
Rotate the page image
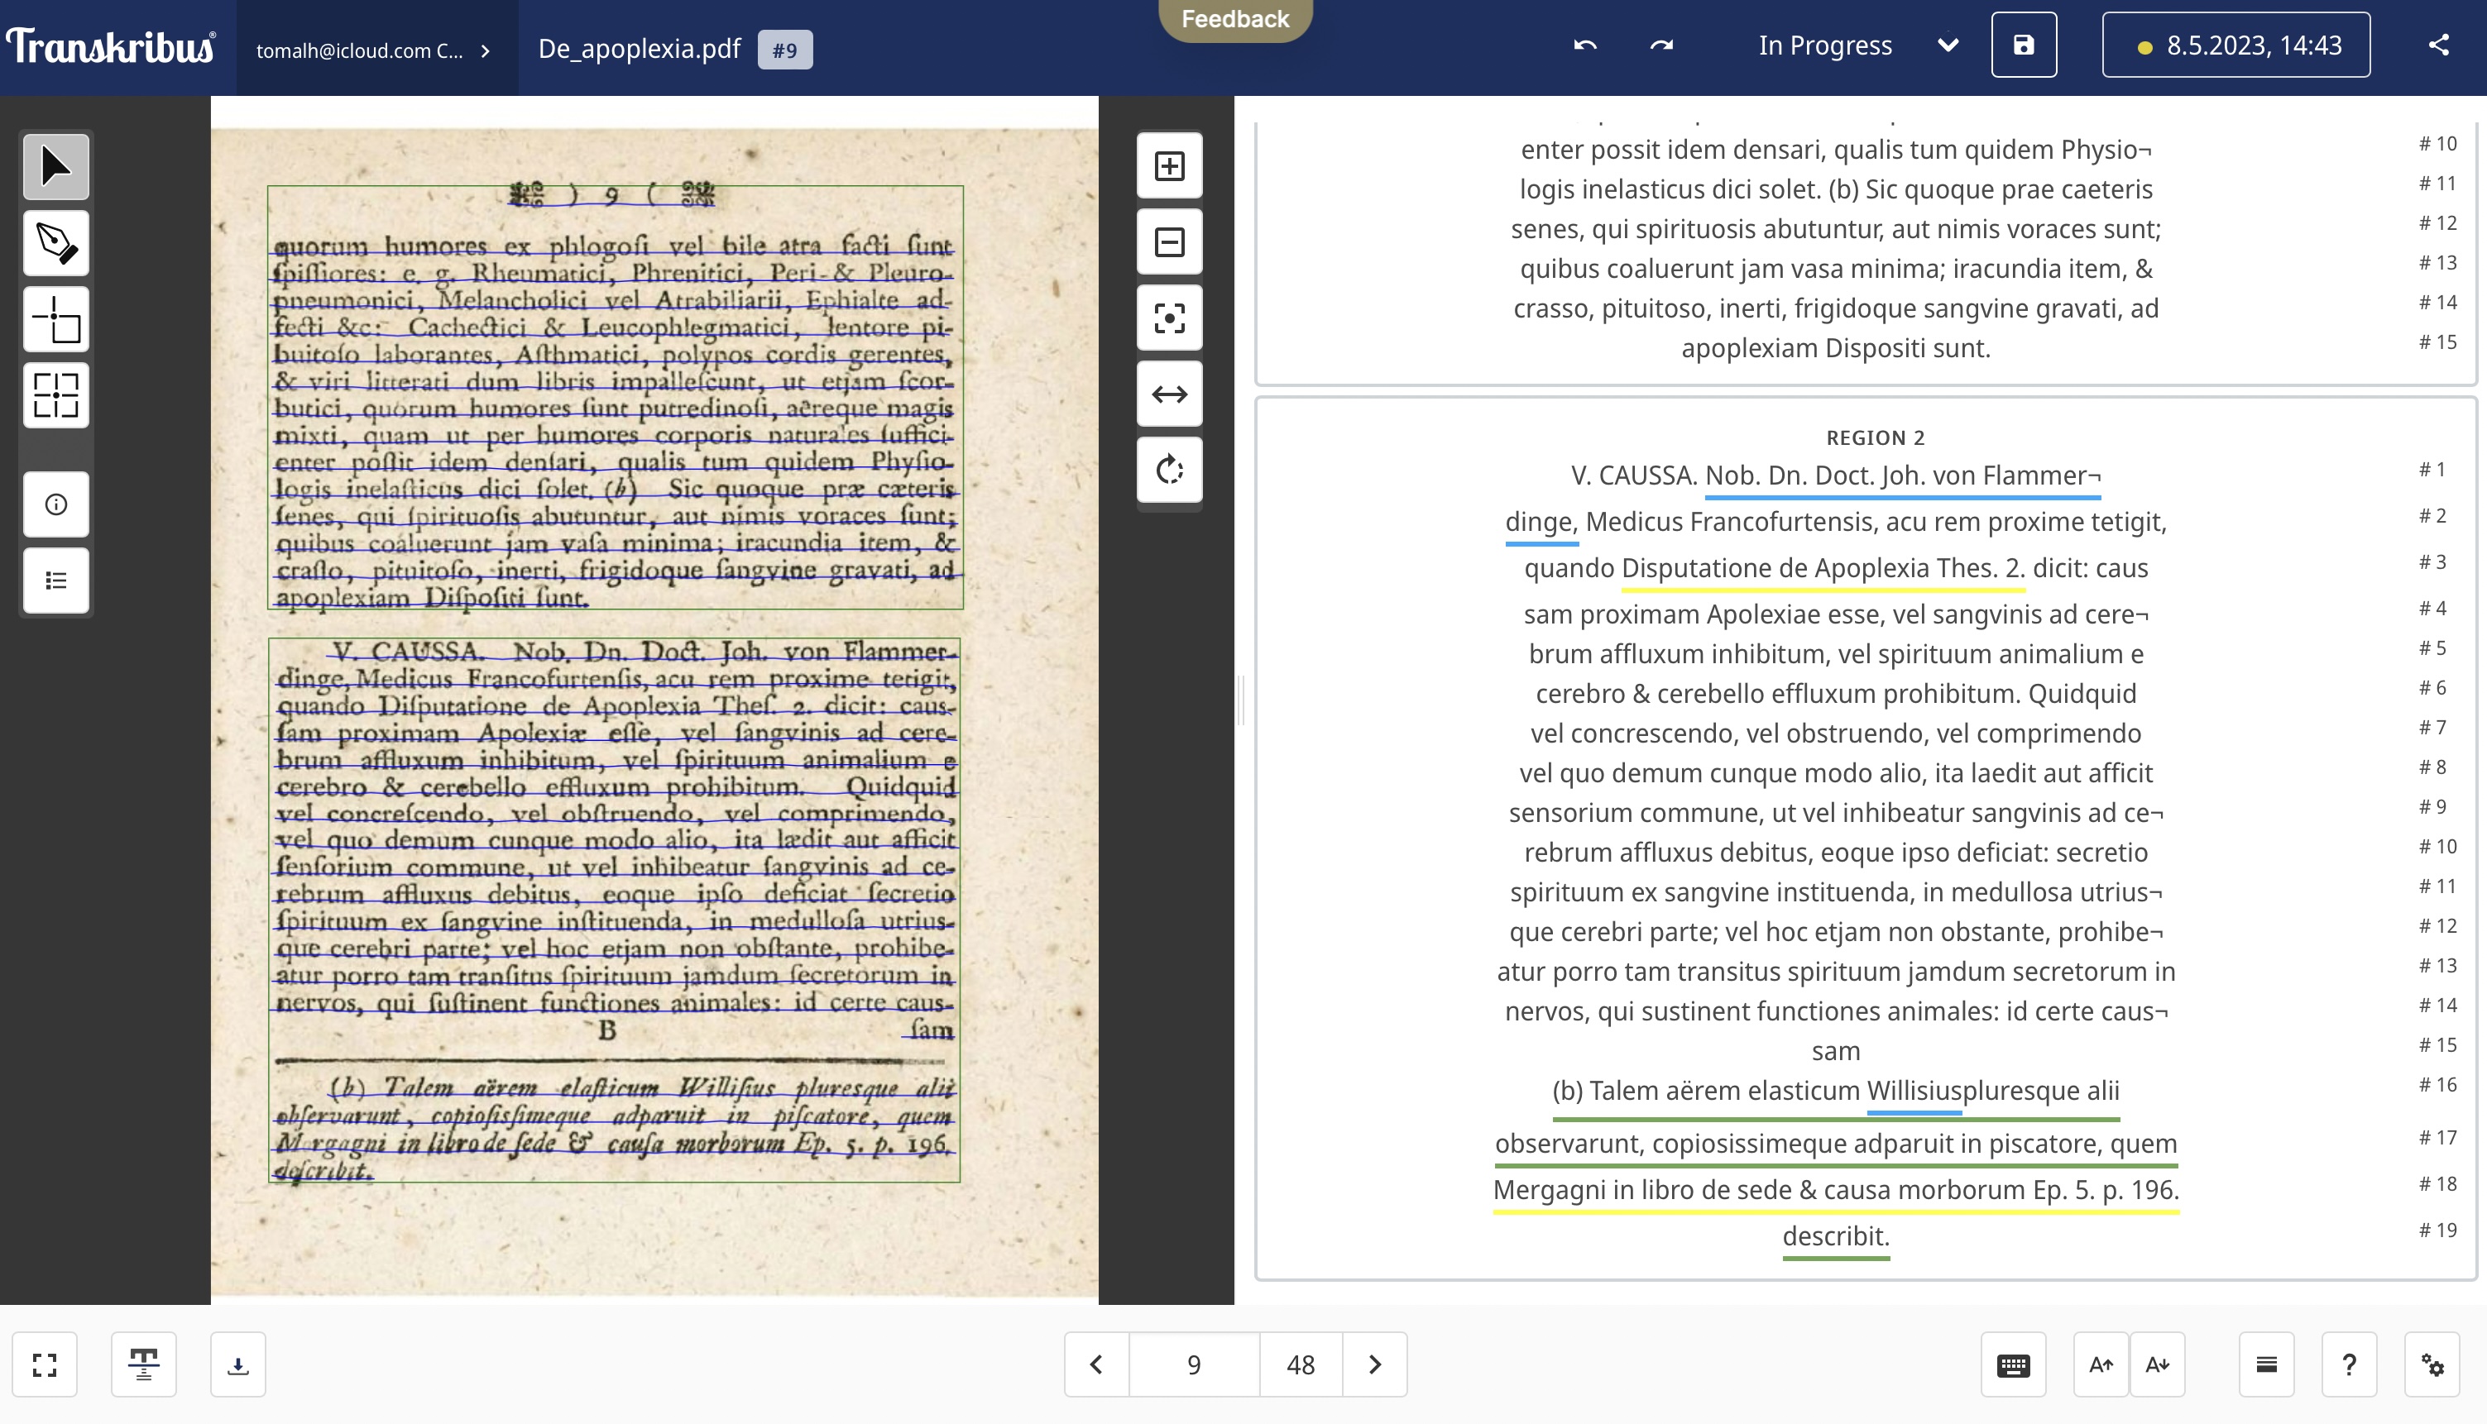point(1169,471)
